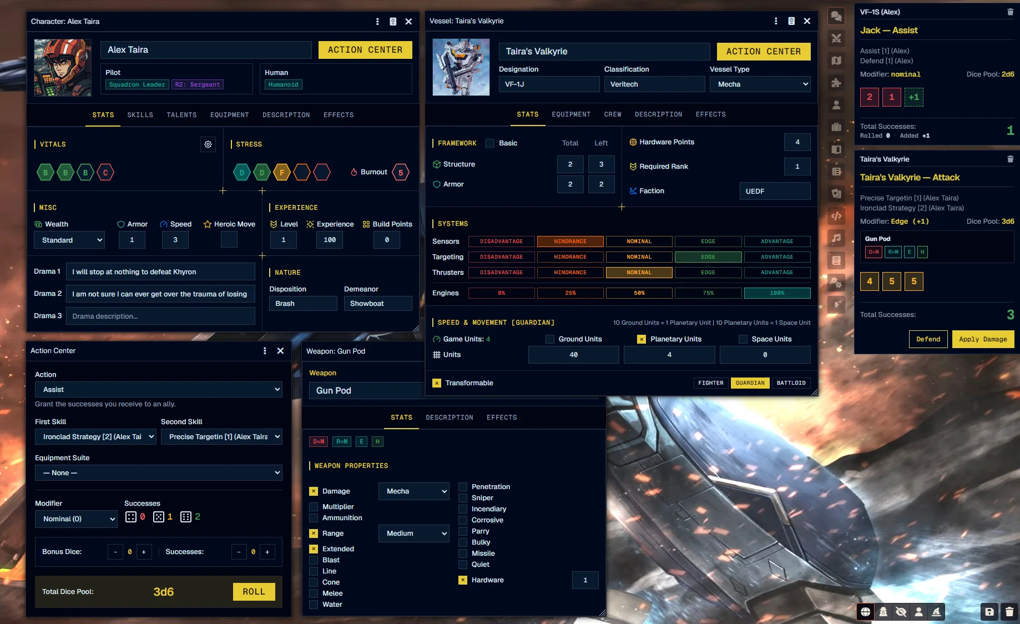Image resolution: width=1020 pixels, height=624 pixels.
Task: Open the Equipment Suite dropdown
Action: point(159,473)
